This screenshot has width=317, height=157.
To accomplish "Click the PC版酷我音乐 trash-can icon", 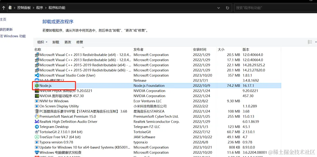I will (x=37, y=111).
